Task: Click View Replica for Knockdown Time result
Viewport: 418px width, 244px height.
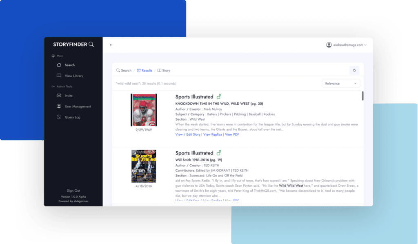Action: tap(212, 134)
